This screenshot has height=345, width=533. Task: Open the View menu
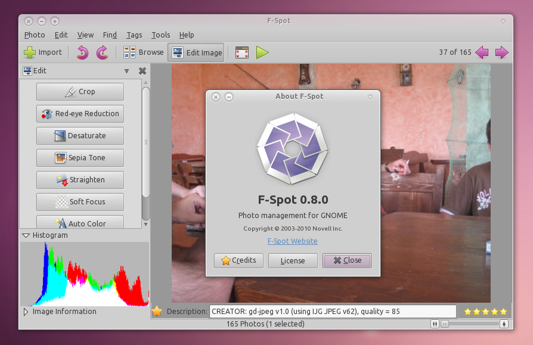click(x=85, y=35)
